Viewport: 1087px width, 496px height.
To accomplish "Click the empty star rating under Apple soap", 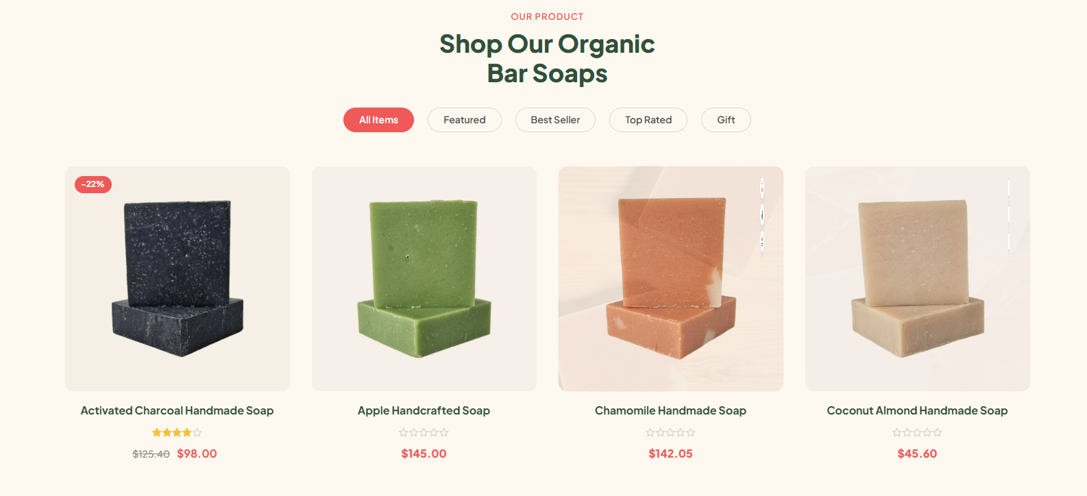I will point(424,432).
